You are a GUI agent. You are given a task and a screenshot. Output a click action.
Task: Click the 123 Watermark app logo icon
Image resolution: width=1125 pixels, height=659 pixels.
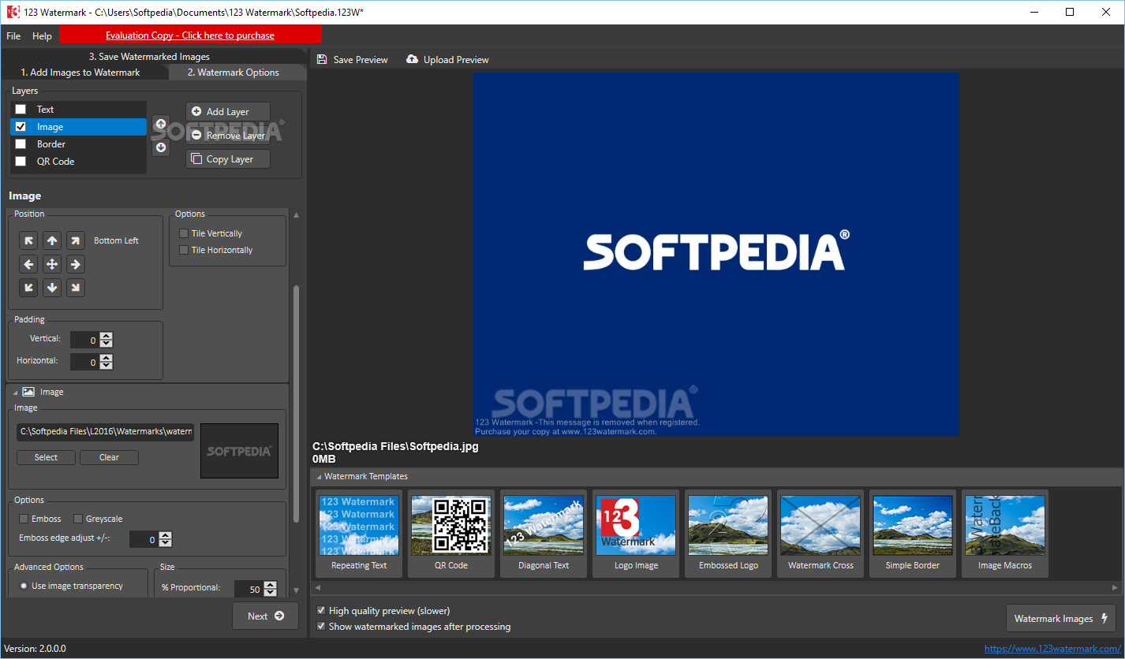(13, 12)
